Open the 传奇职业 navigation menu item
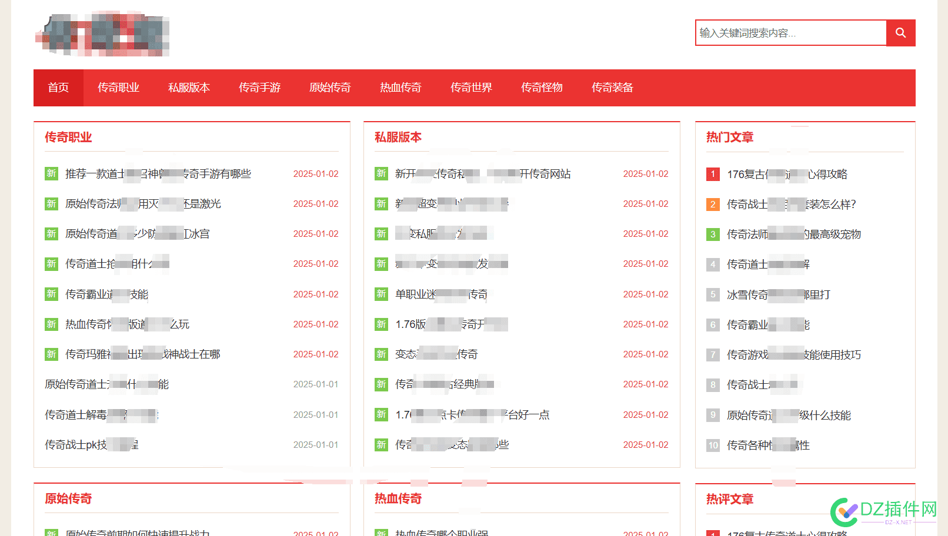This screenshot has height=536, width=948. [118, 88]
